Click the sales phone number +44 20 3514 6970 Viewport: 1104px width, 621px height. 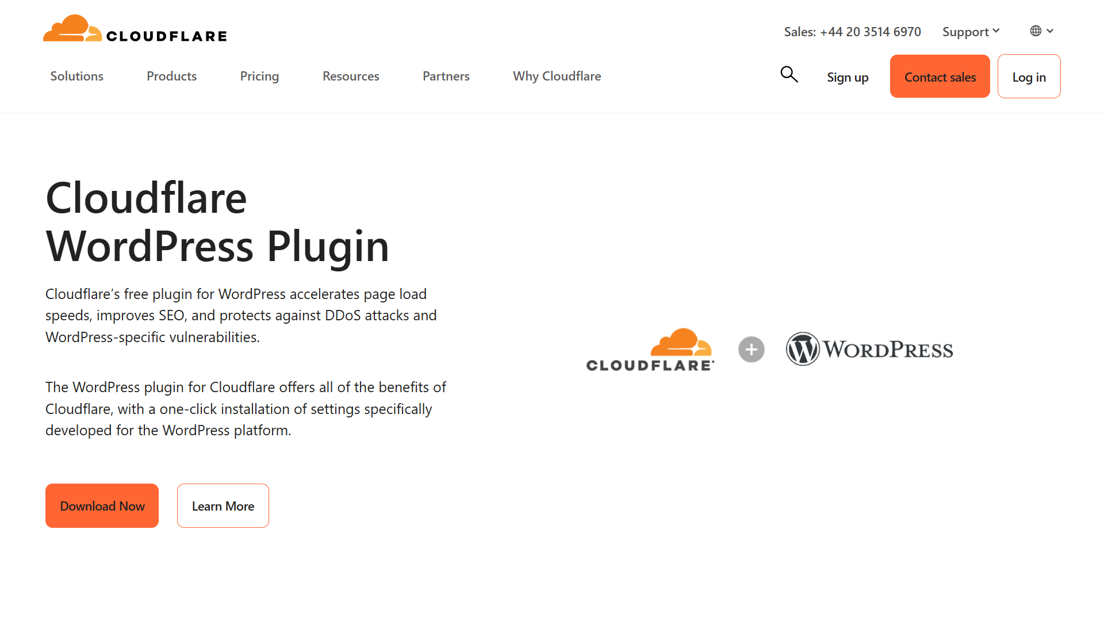point(871,32)
